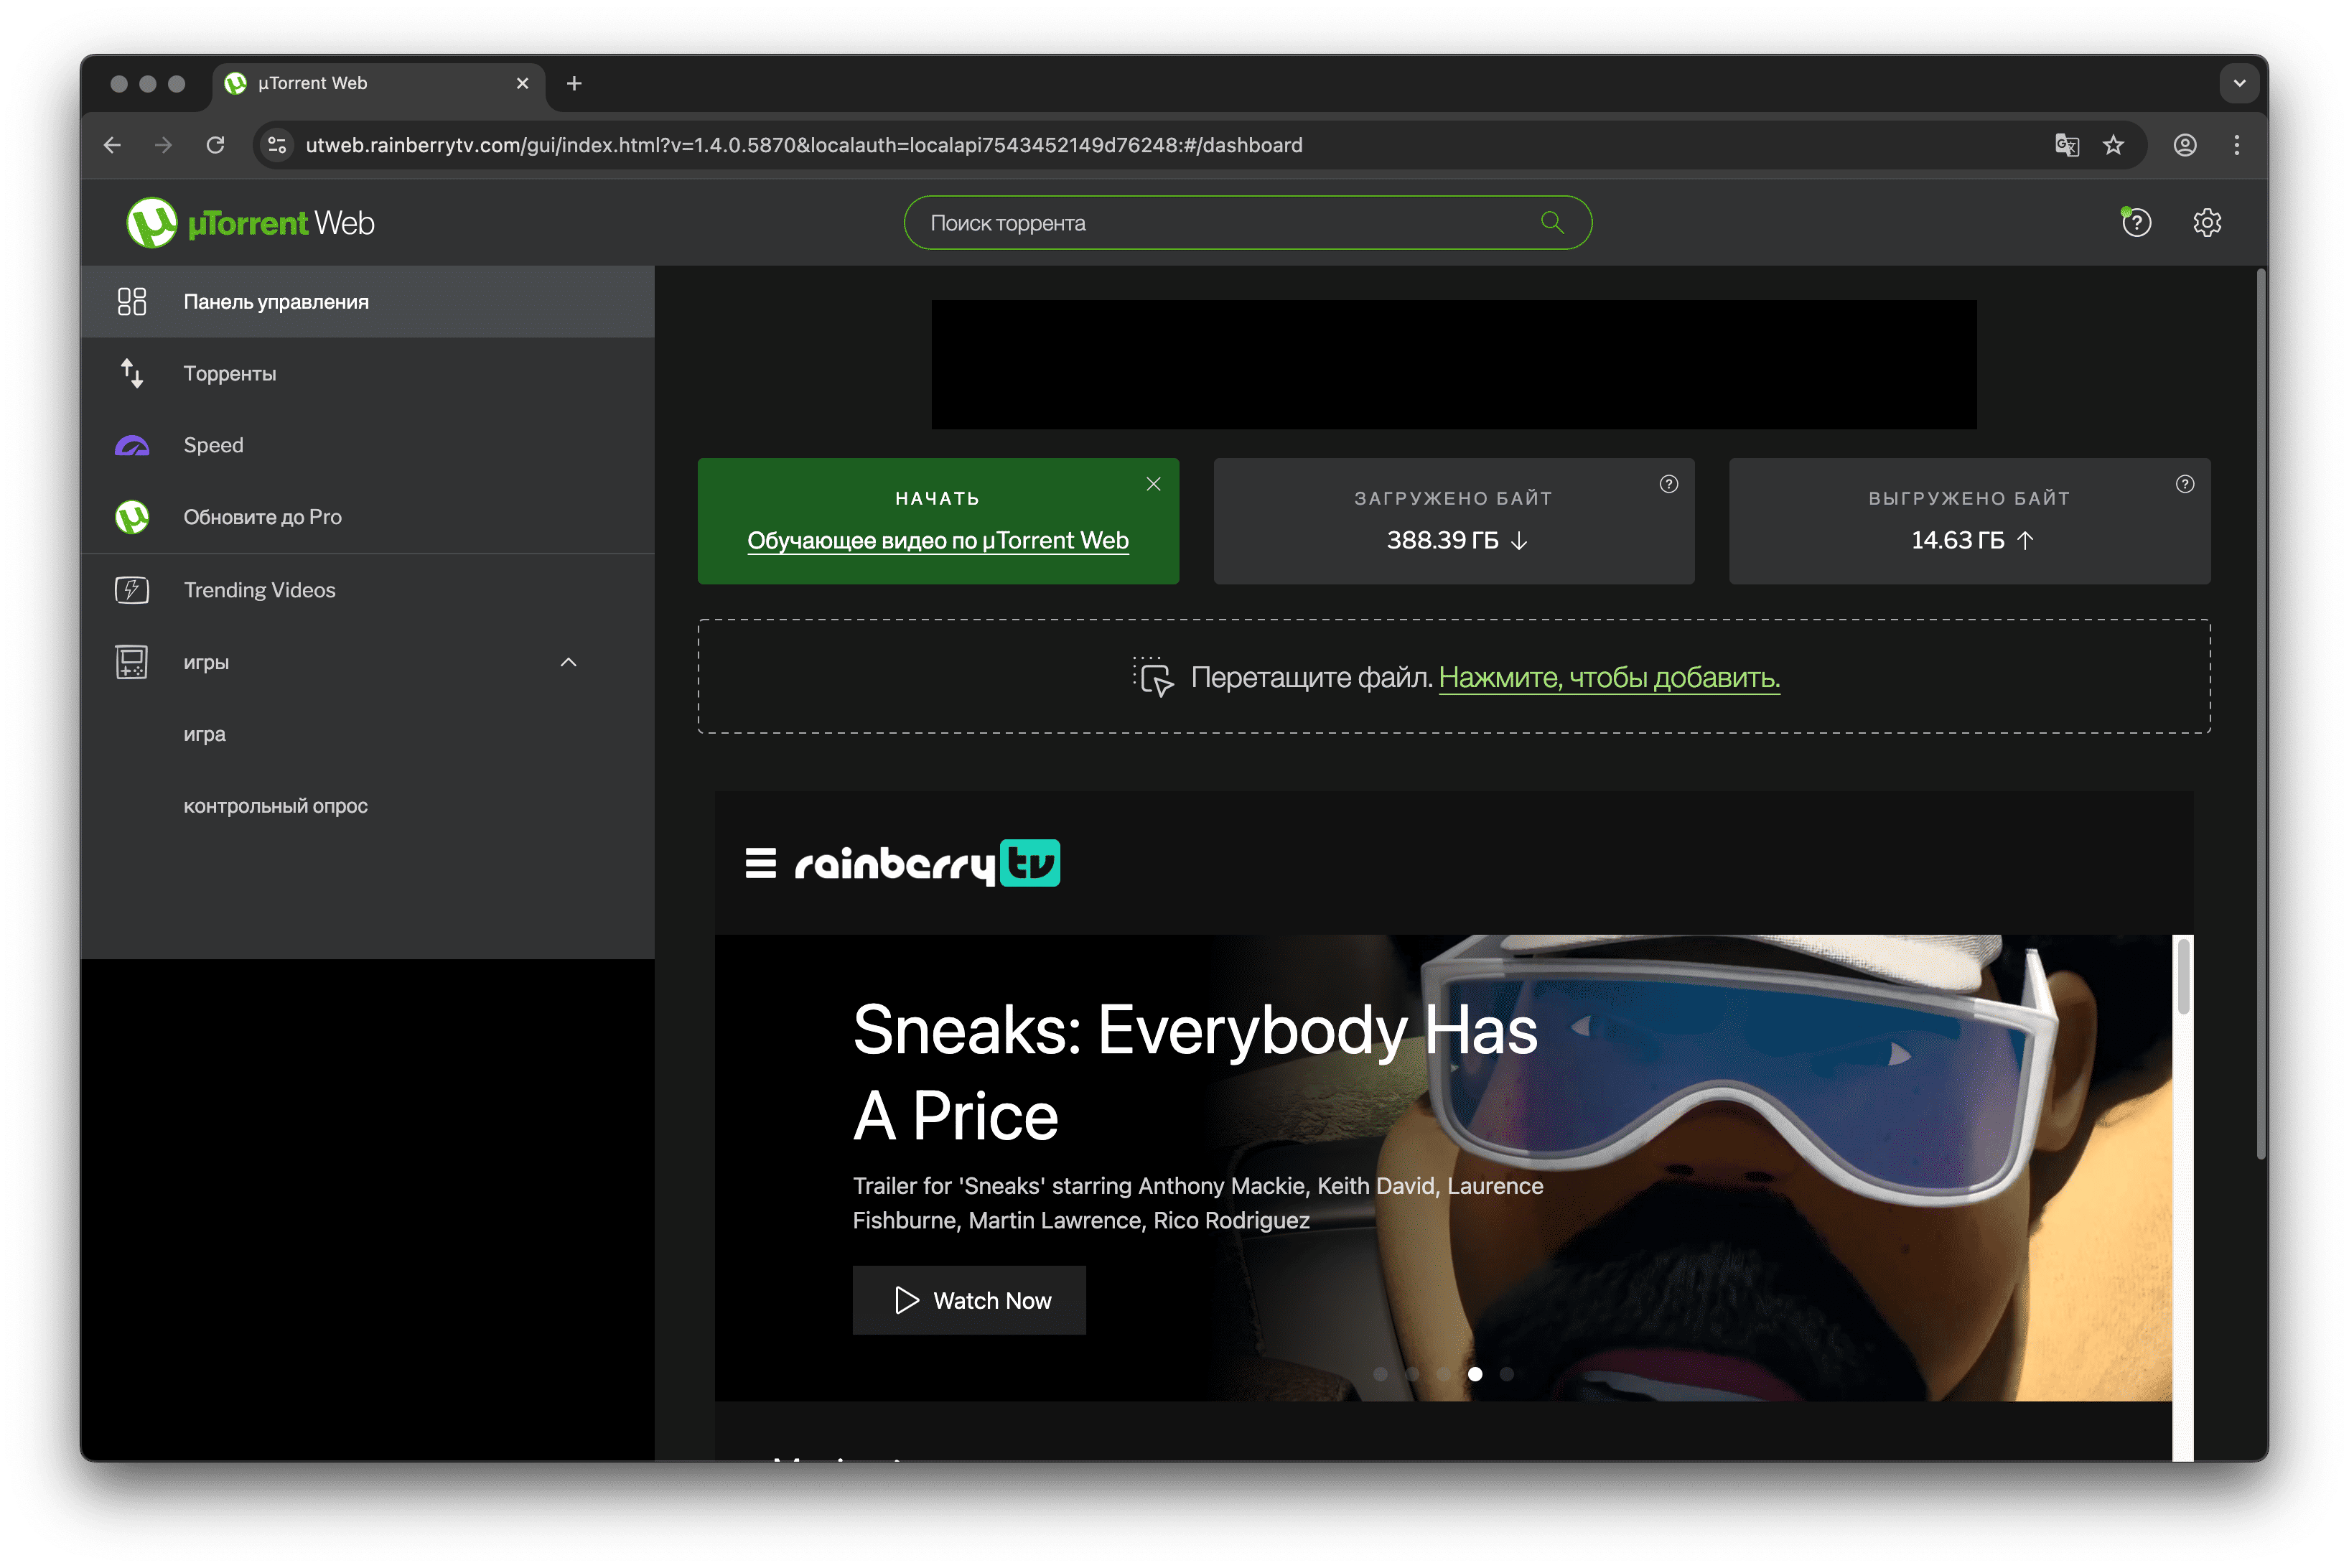
Task: Click the Speed gauge icon
Action: [131, 445]
